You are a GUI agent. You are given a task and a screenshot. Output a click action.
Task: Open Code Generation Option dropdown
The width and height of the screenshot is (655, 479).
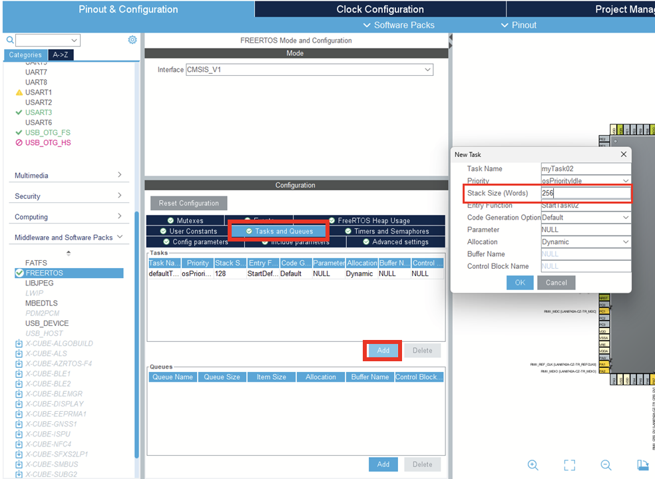(625, 217)
